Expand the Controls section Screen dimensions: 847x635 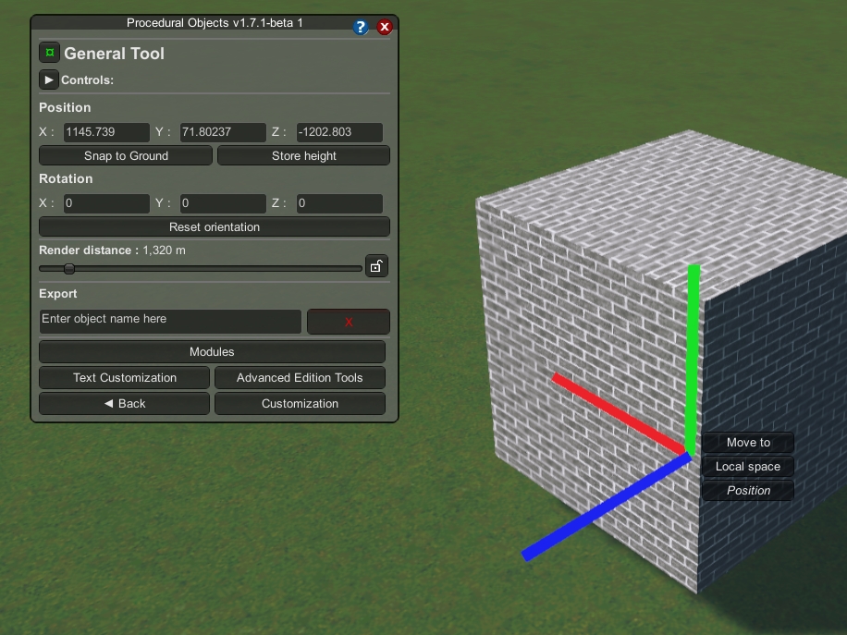click(48, 79)
